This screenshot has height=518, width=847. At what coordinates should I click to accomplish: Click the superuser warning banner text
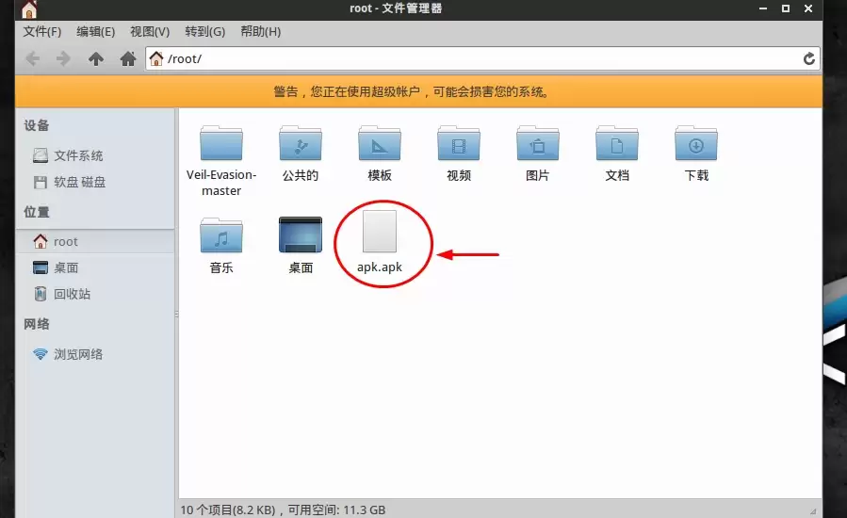tap(412, 91)
